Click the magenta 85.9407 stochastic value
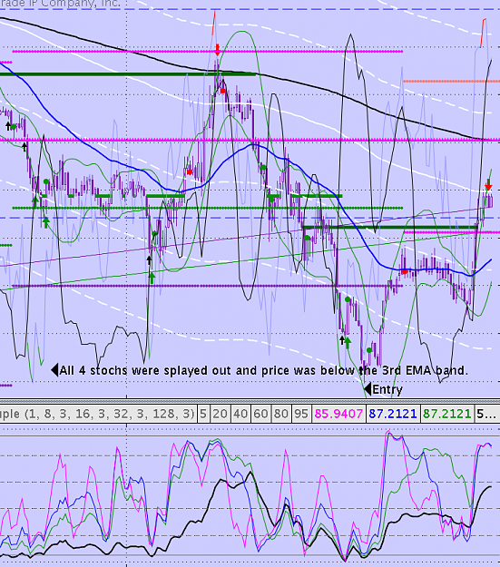Screen dimensions: 500x567 [x=338, y=414]
